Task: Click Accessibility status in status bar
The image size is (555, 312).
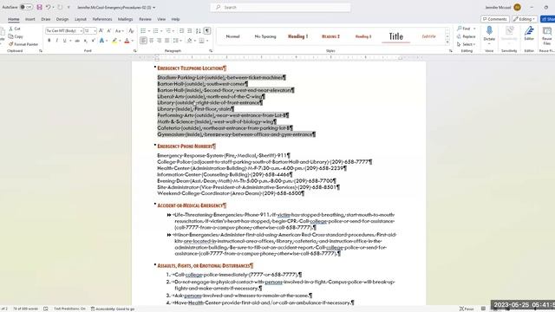Action: coord(113,309)
